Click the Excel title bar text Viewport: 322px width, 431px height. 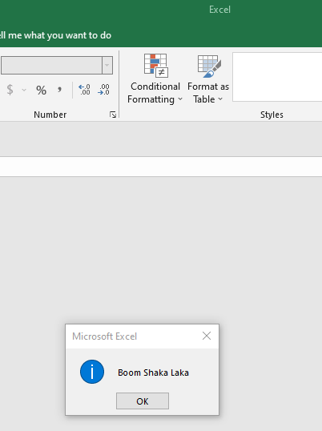219,10
